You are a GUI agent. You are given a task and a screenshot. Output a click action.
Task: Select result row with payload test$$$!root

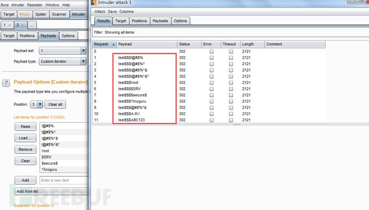point(209,82)
